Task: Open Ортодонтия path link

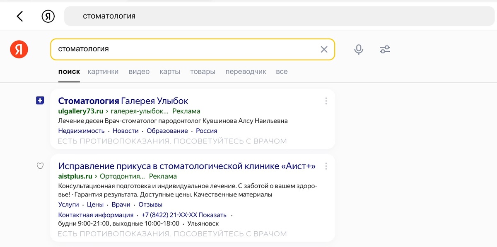Action: [123, 176]
